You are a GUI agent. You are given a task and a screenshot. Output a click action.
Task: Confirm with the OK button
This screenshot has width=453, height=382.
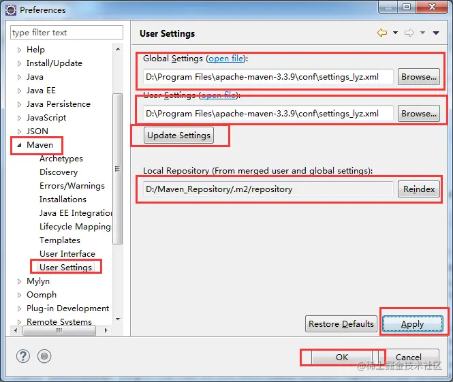click(x=342, y=357)
